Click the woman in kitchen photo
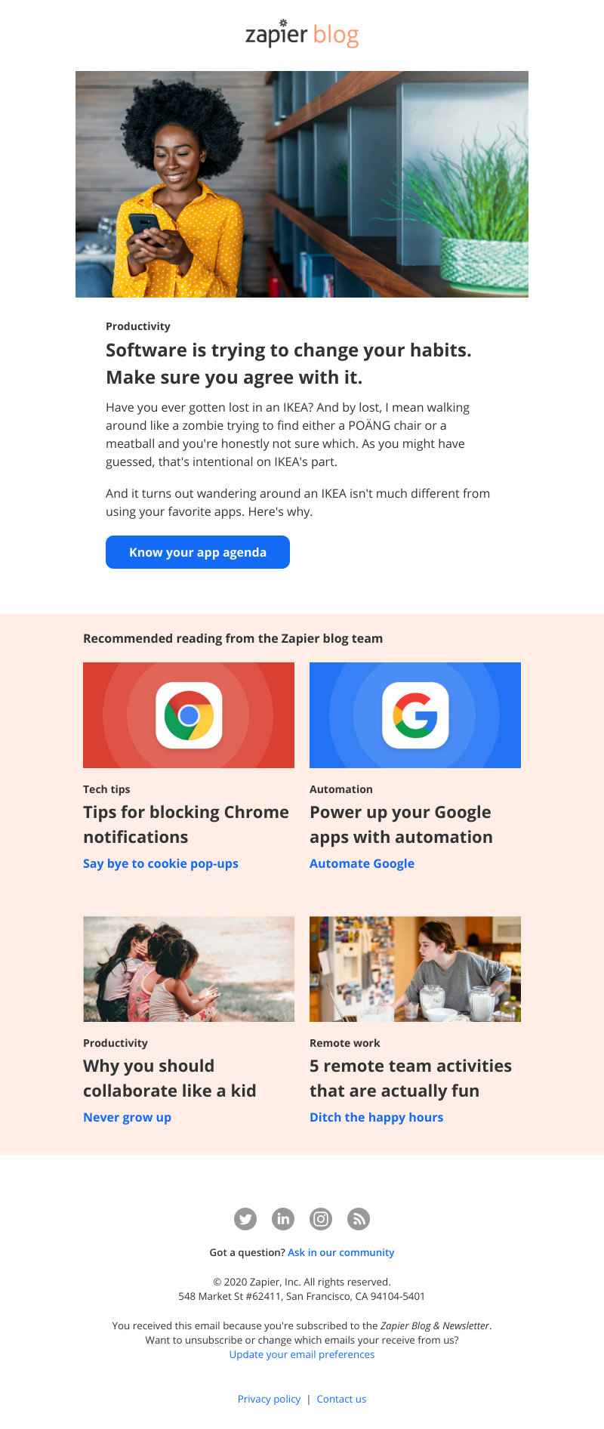Image resolution: width=604 pixels, height=1429 pixels. pyautogui.click(x=415, y=969)
